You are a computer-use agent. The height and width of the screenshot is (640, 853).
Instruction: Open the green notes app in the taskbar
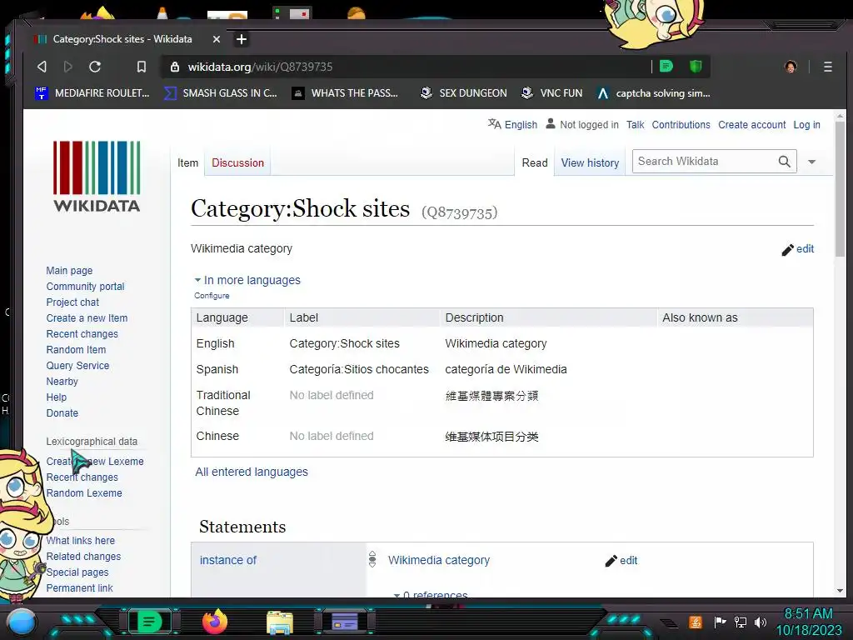[x=148, y=622]
